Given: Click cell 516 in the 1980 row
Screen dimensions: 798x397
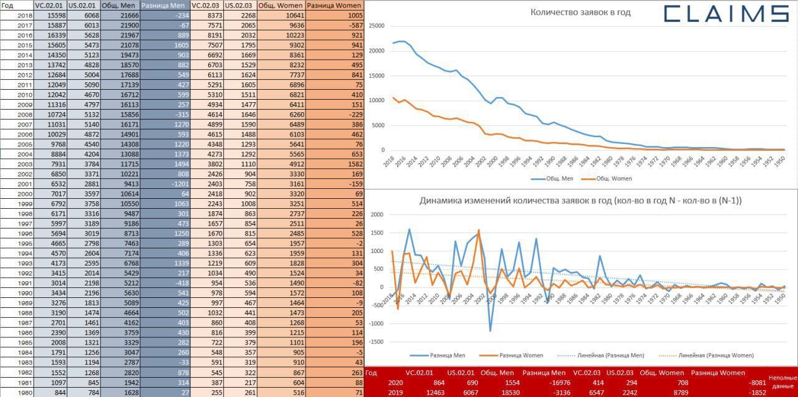Looking at the screenshot, I should tap(281, 393).
